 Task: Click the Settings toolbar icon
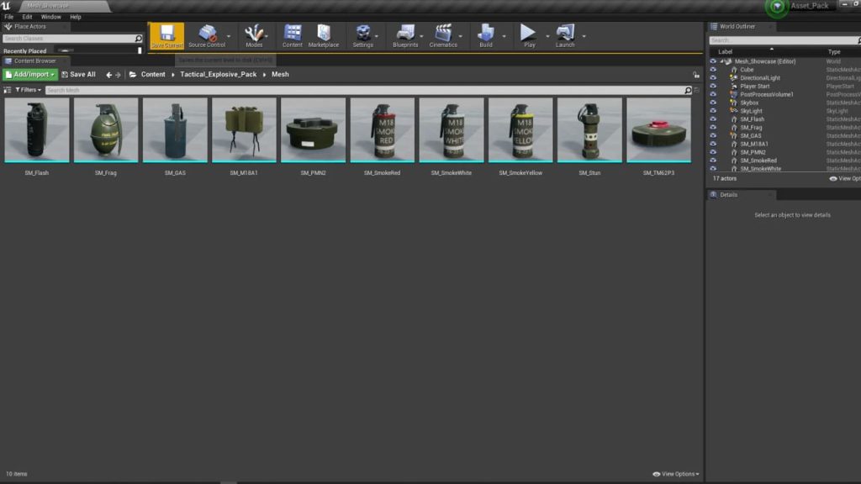[363, 34]
